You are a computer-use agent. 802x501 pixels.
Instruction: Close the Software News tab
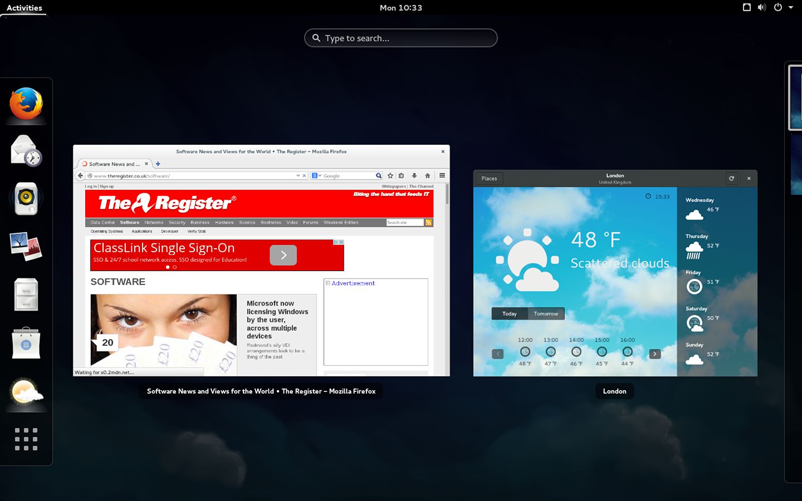tap(146, 164)
